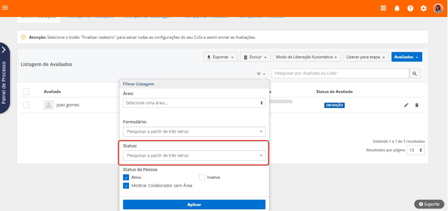448x211 pixels.
Task: Open the Status dropdown
Action: click(x=194, y=156)
